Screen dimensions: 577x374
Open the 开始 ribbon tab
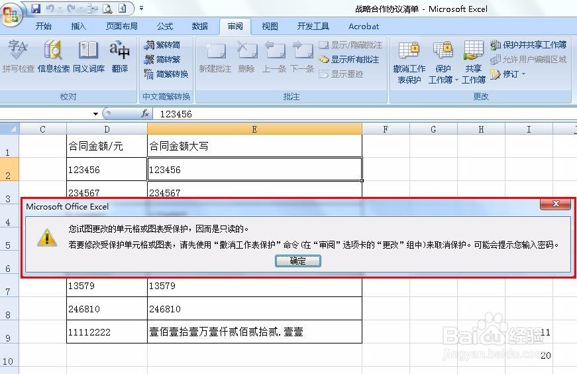tap(44, 26)
